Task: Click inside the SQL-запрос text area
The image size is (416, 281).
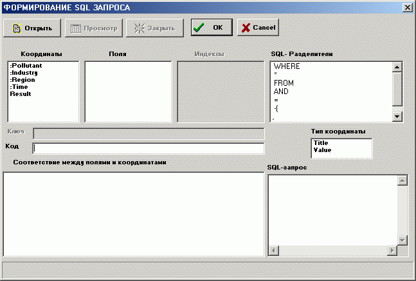Action: click(332, 210)
